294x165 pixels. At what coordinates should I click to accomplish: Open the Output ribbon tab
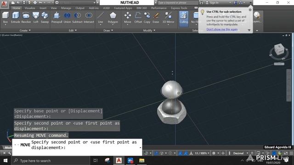[x=80, y=8]
